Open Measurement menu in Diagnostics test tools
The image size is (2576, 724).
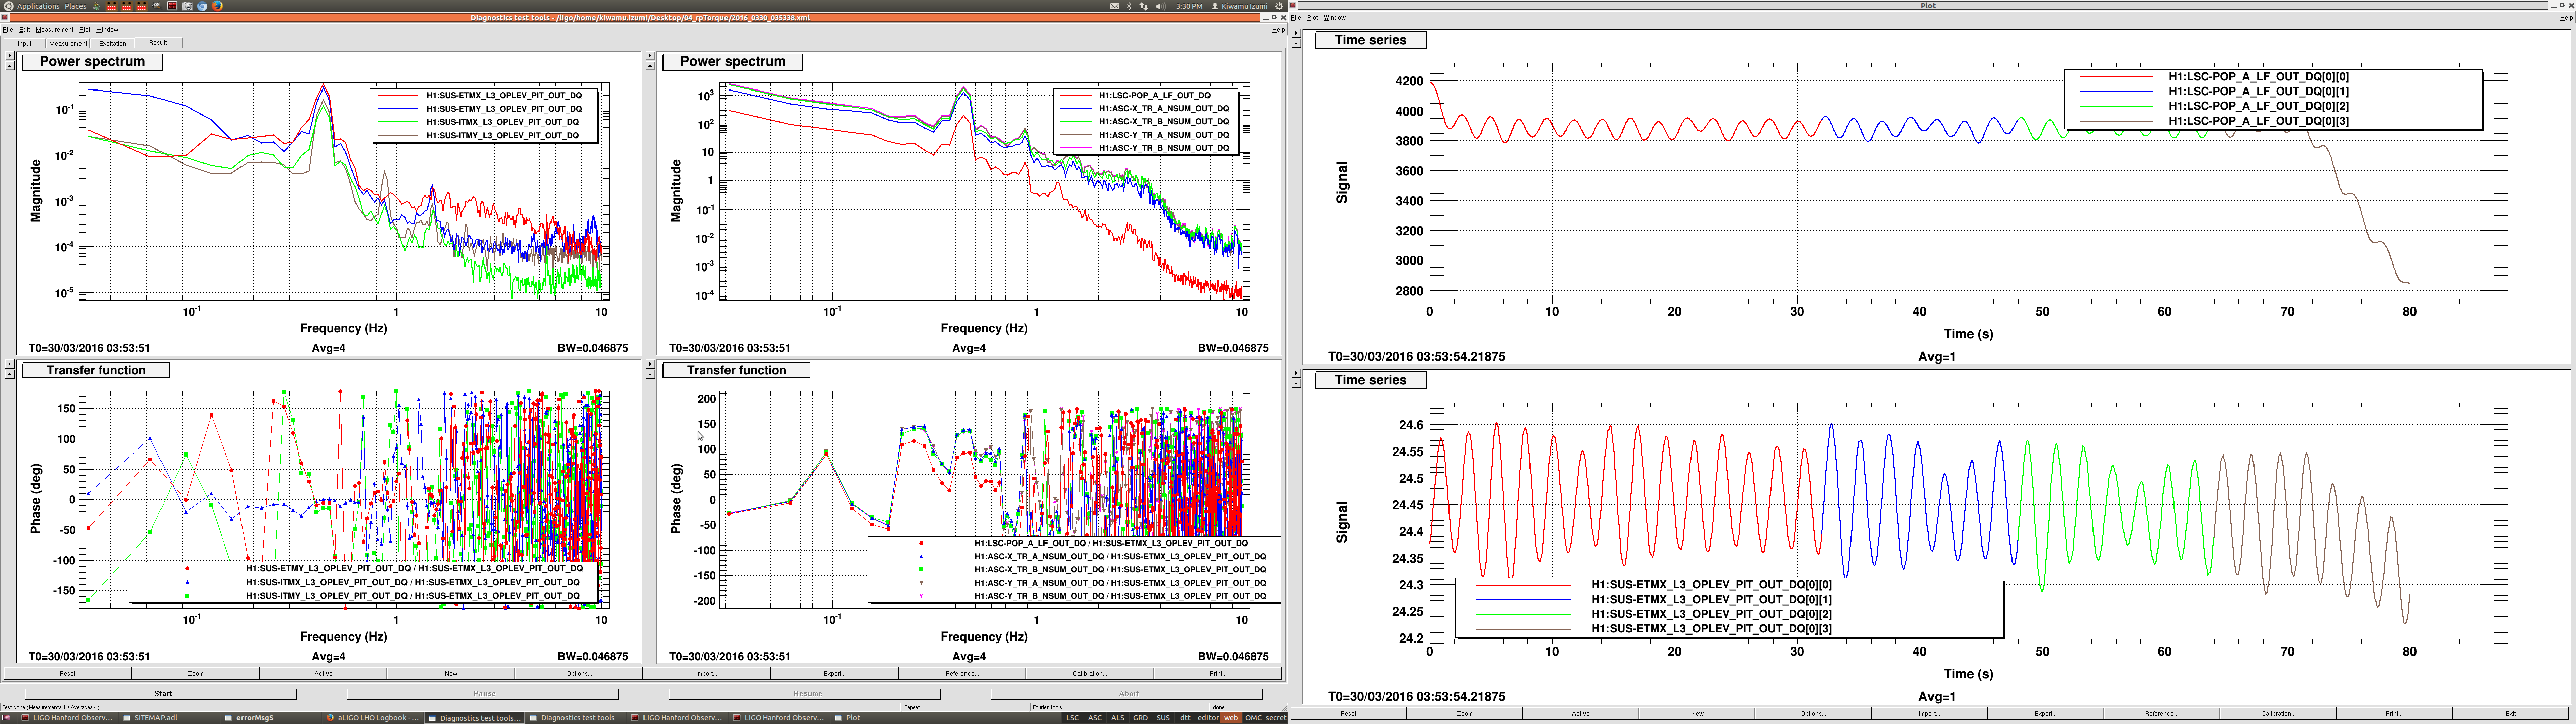coord(54,29)
